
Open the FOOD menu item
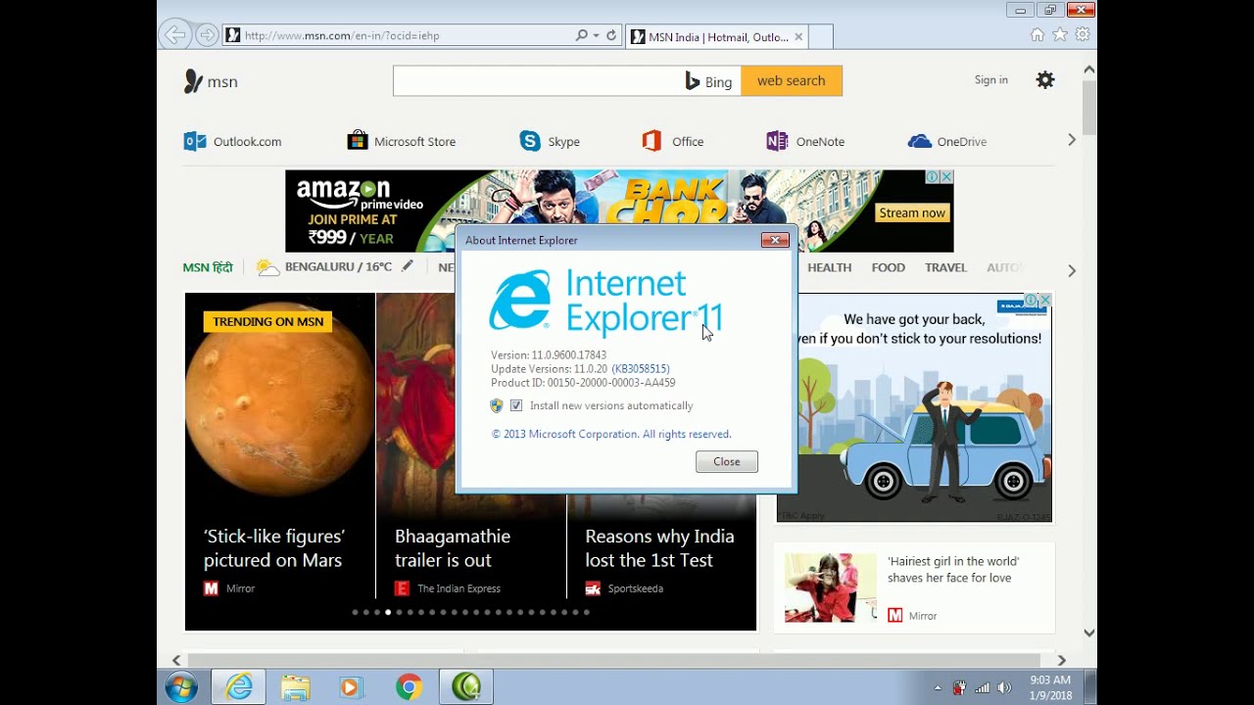pyautogui.click(x=889, y=267)
